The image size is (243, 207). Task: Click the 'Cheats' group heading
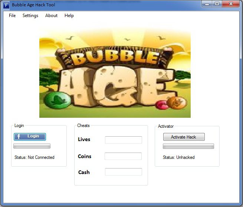click(x=83, y=126)
